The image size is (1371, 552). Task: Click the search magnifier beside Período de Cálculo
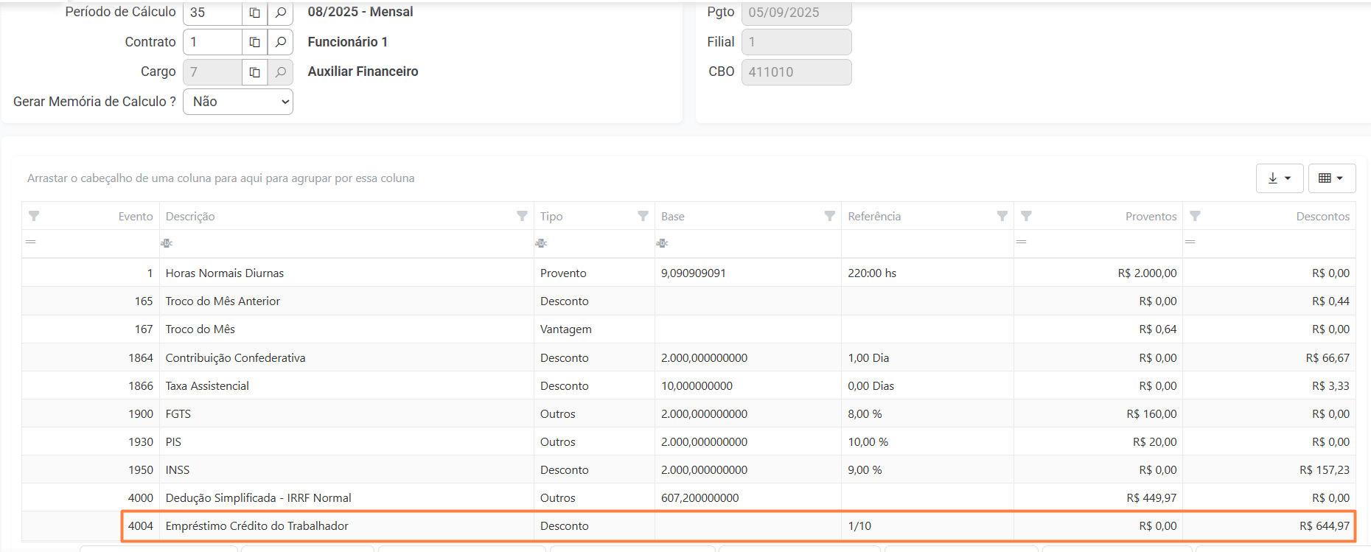[x=280, y=13]
